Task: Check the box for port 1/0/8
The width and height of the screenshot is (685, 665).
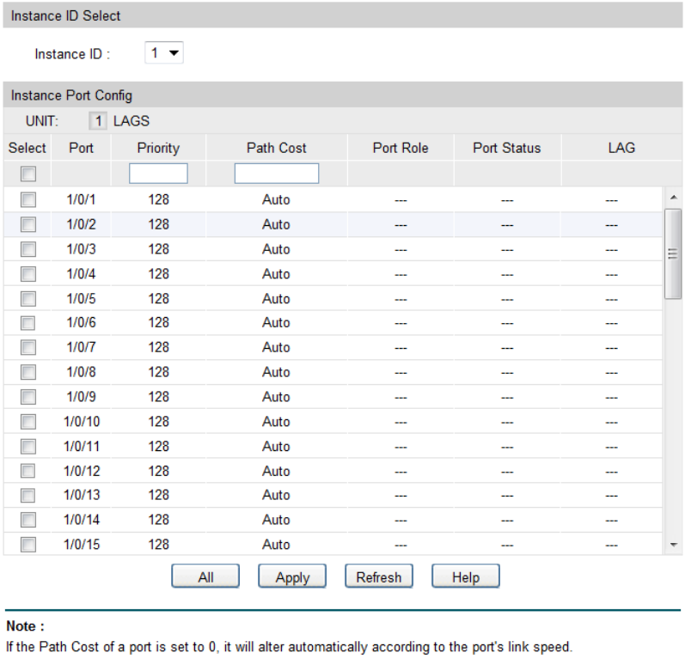Action: tap(28, 372)
